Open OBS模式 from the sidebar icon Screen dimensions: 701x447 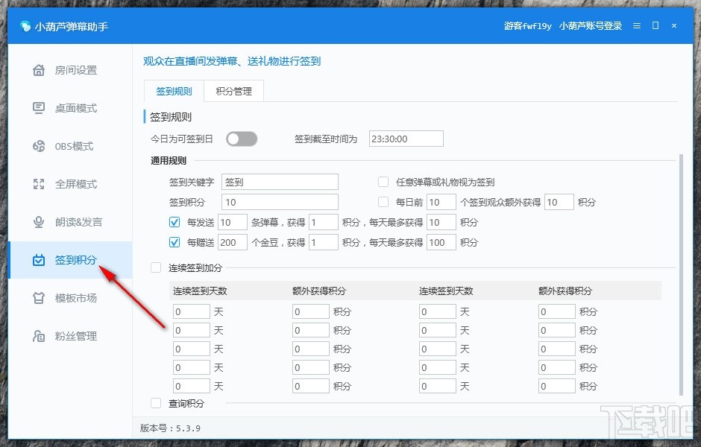coord(39,146)
